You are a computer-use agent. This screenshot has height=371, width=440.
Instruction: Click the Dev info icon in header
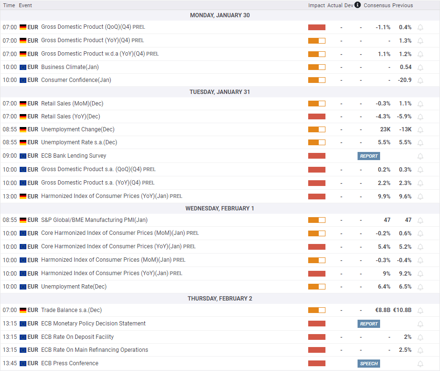point(358,5)
